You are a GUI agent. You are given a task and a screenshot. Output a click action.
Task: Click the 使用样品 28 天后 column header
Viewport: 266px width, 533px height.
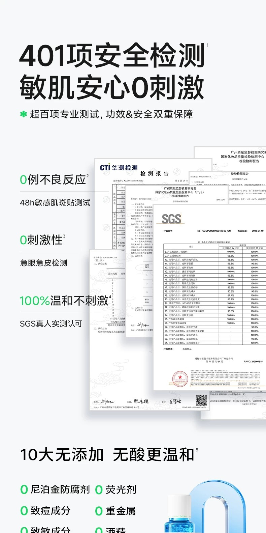[255, 248]
